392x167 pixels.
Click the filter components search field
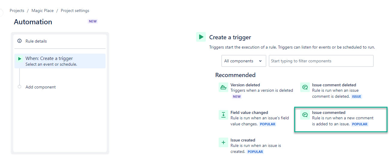(321, 61)
